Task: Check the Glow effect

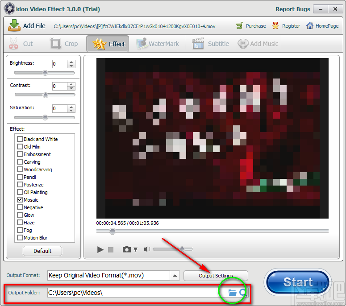Action: tap(20, 215)
